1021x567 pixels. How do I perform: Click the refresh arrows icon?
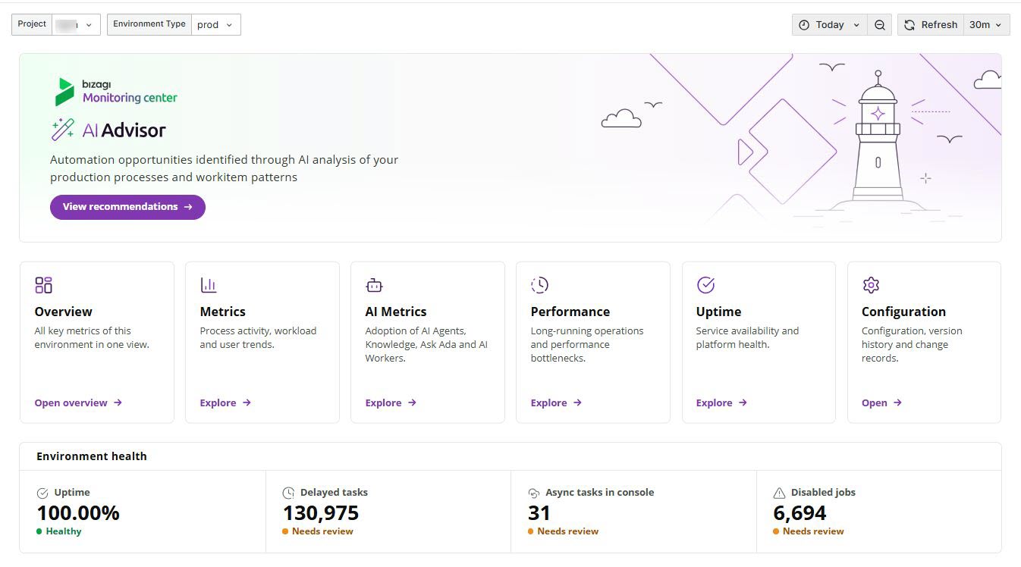pos(909,25)
